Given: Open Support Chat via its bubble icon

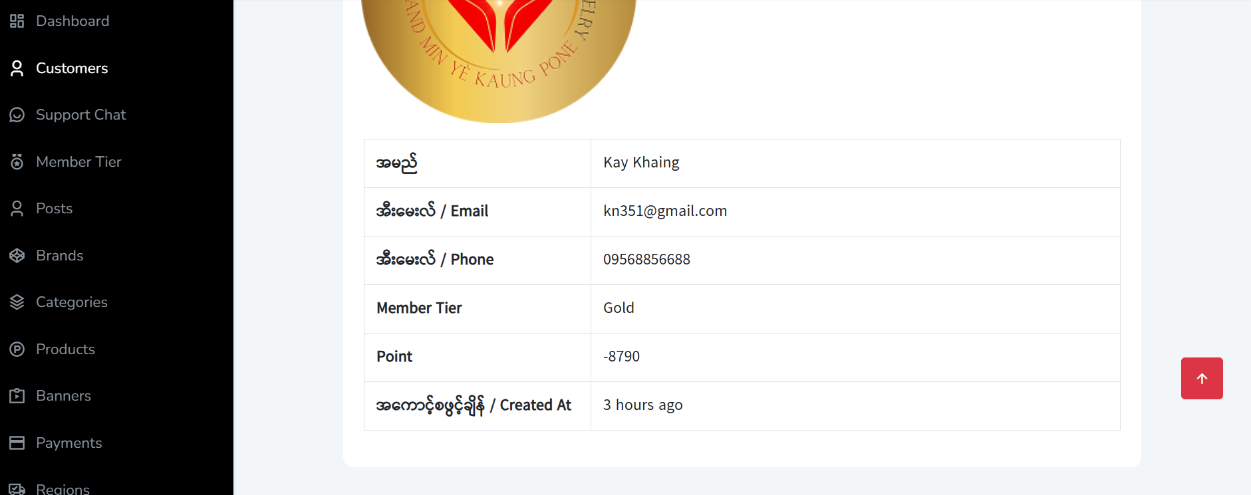Looking at the screenshot, I should point(17,115).
